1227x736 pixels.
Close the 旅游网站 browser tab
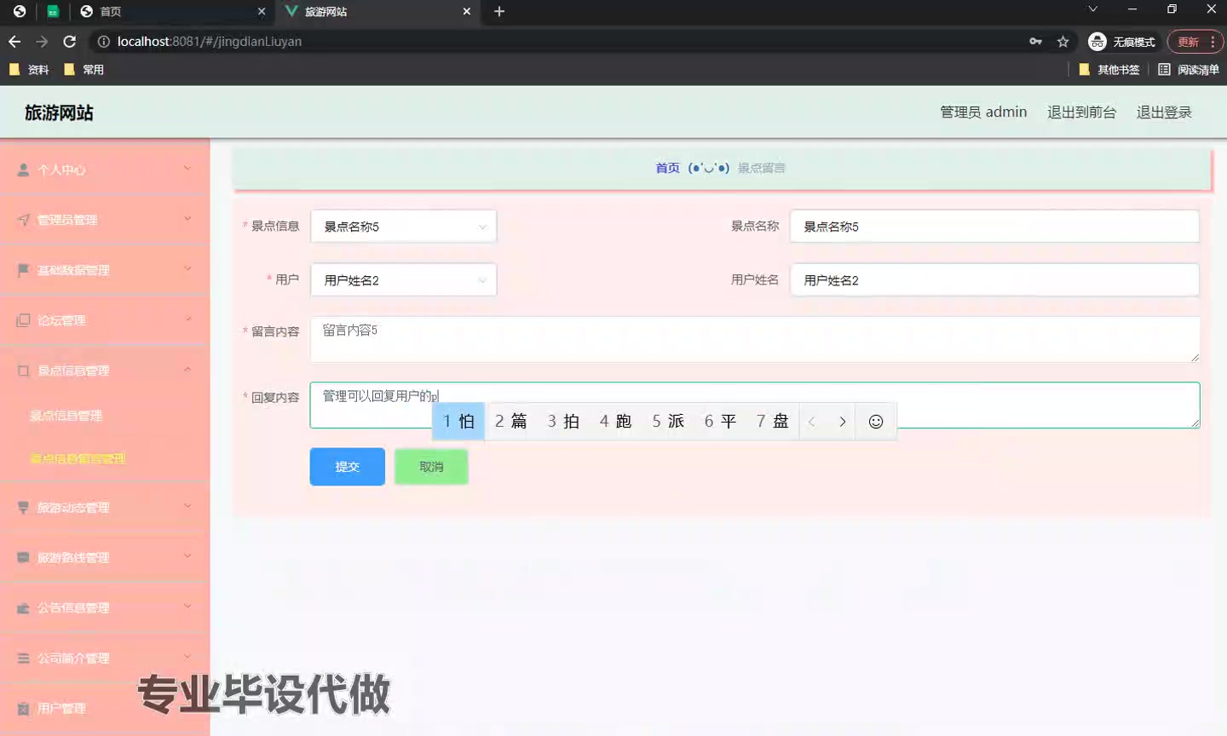click(467, 11)
